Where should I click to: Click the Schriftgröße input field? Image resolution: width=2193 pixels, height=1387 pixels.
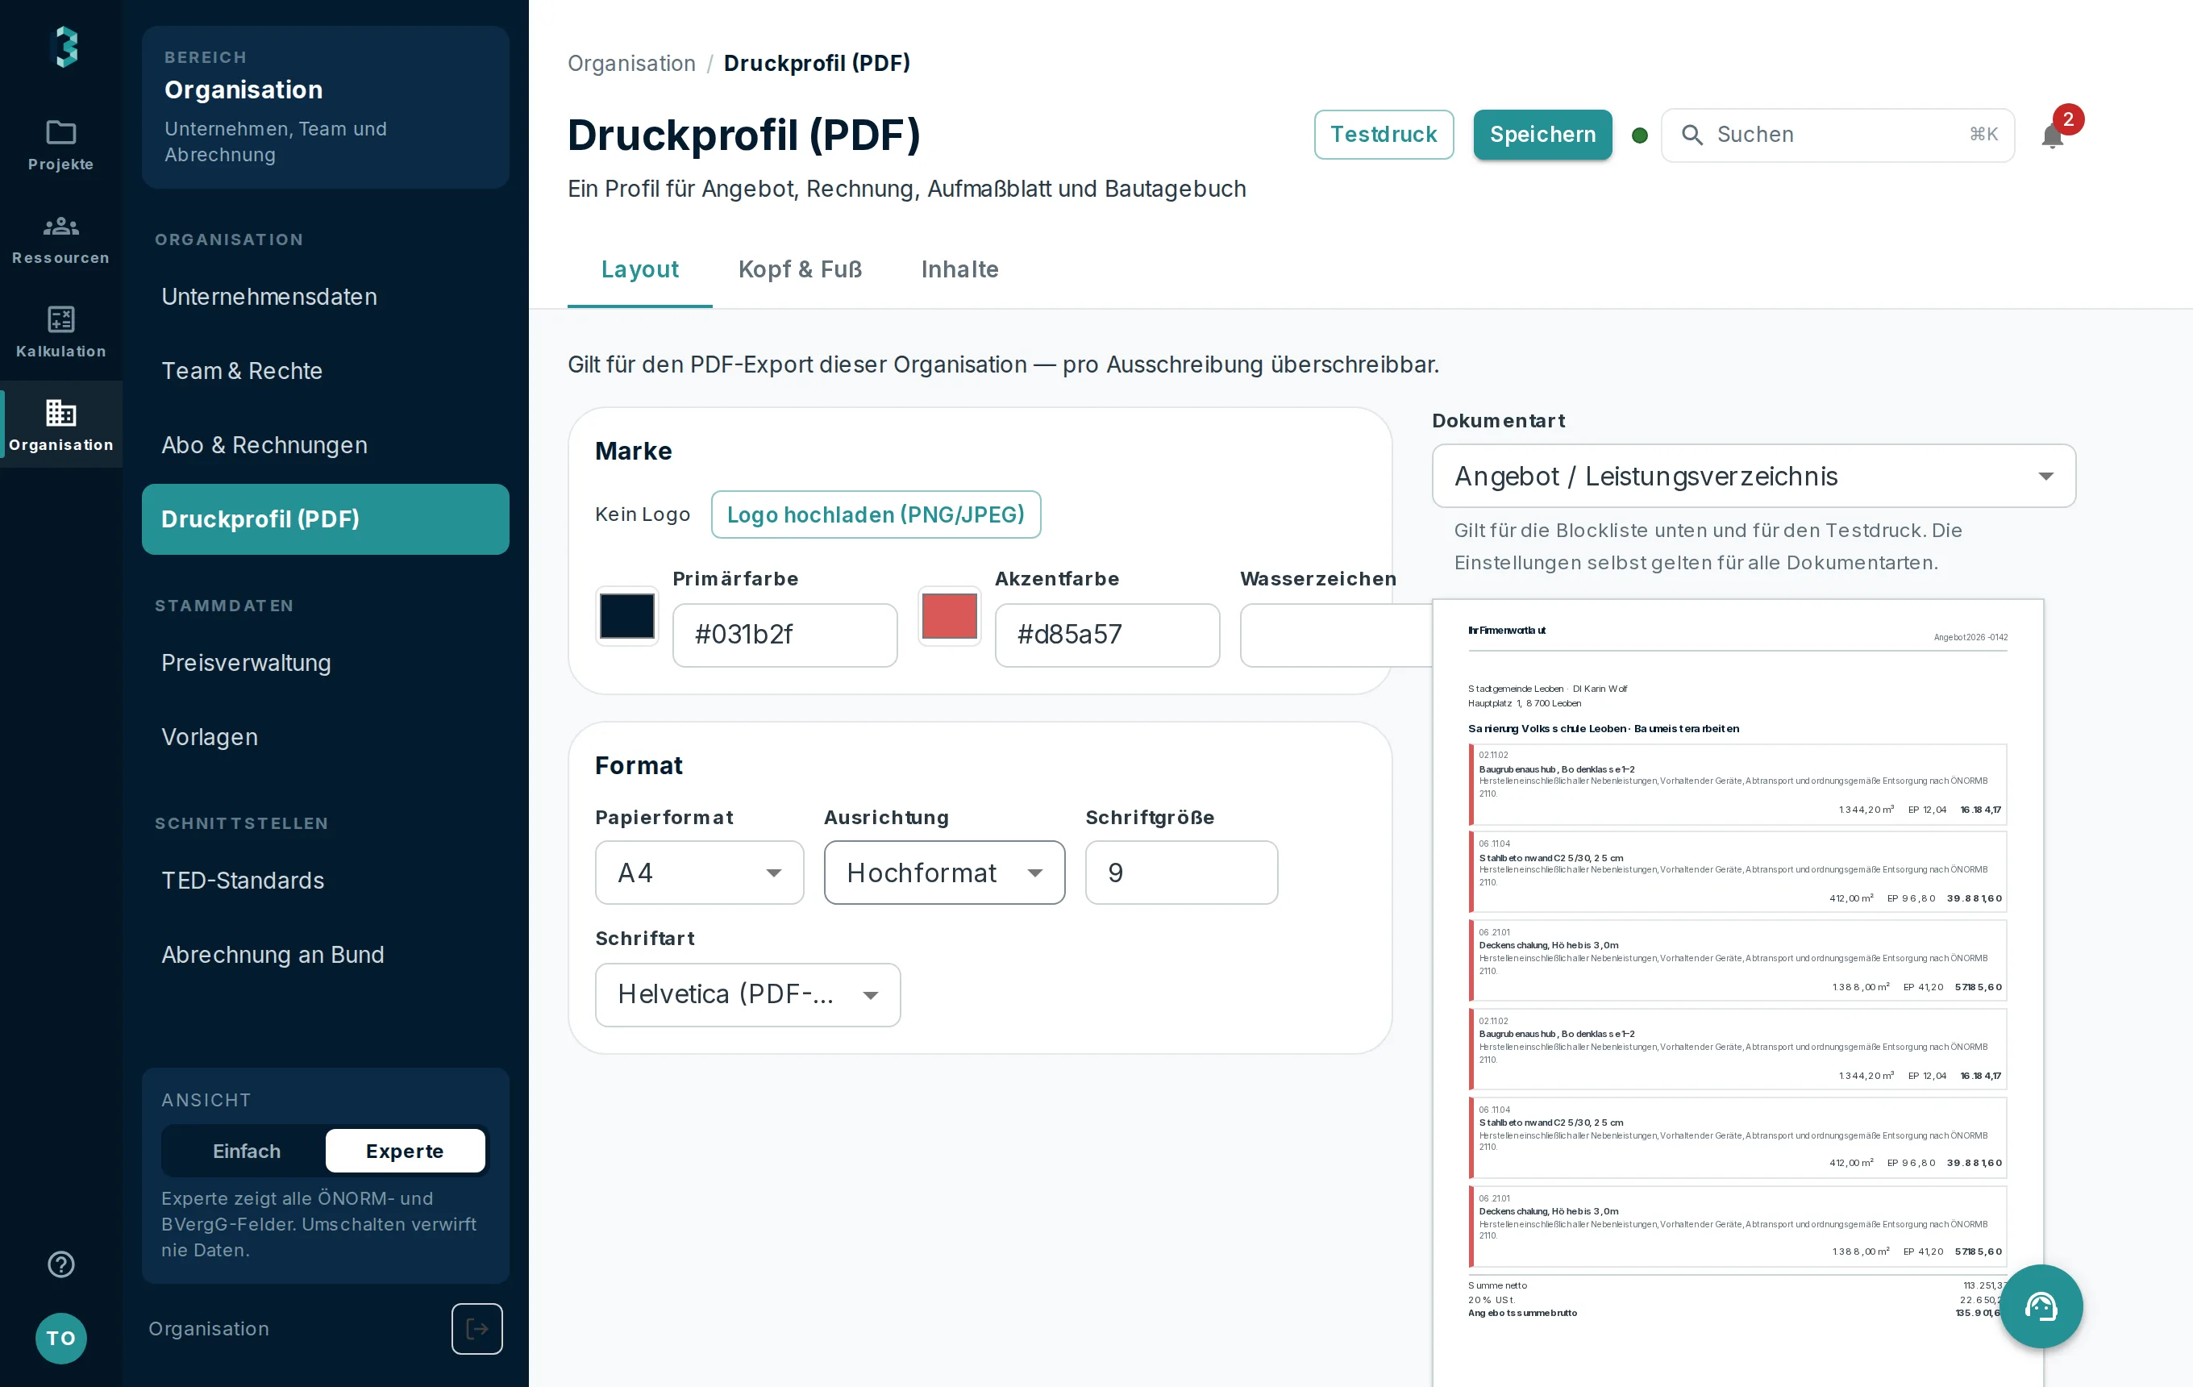1181,873
